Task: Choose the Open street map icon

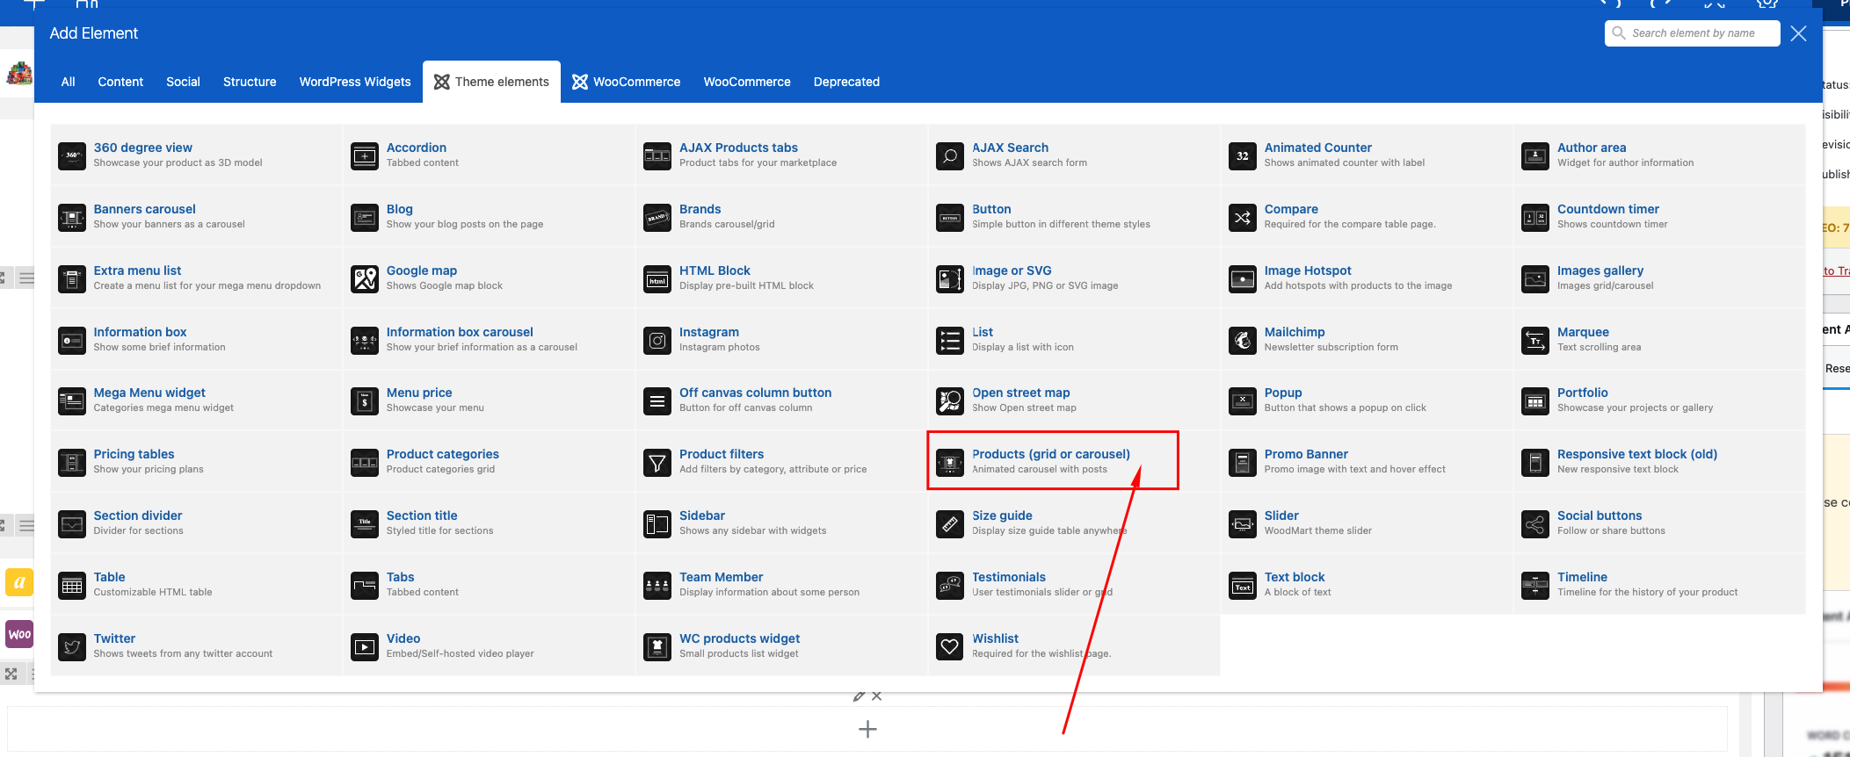Action: click(950, 400)
